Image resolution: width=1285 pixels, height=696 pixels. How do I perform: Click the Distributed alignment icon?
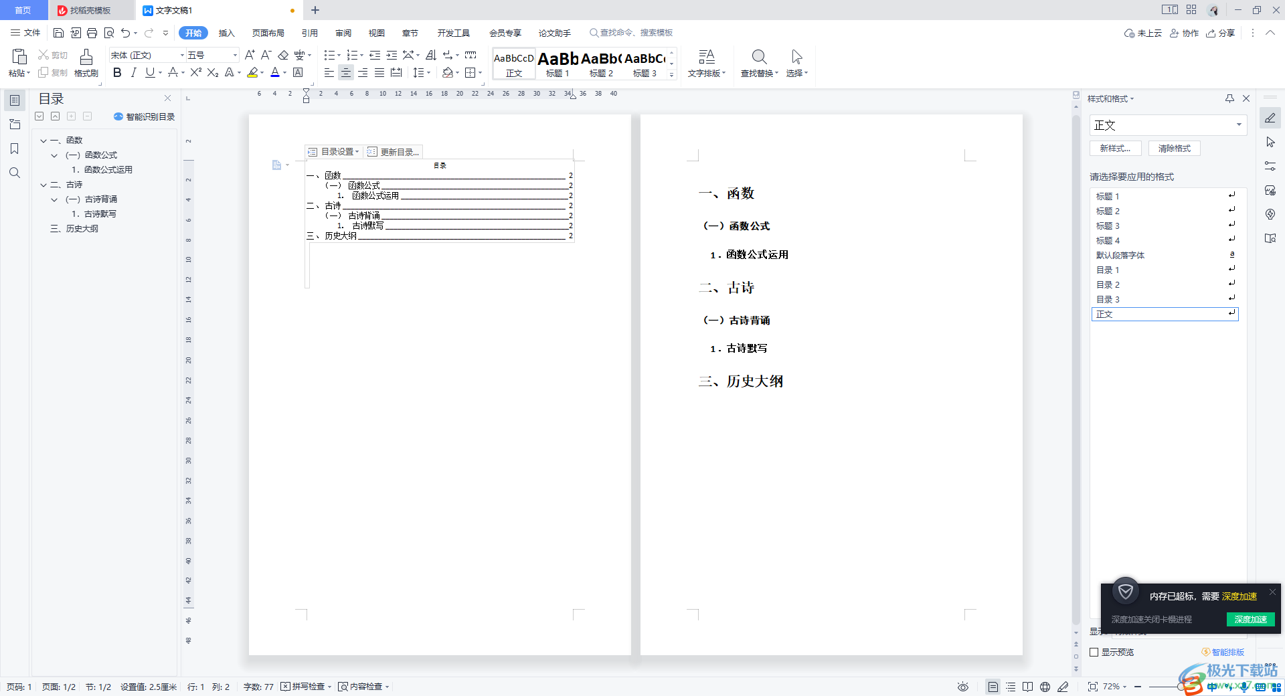pos(396,72)
